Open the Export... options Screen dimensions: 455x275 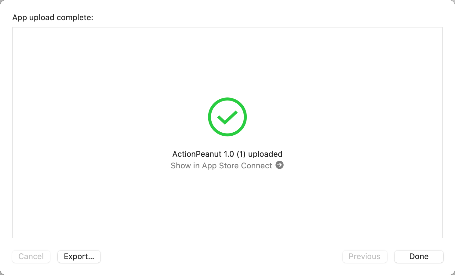coord(79,256)
